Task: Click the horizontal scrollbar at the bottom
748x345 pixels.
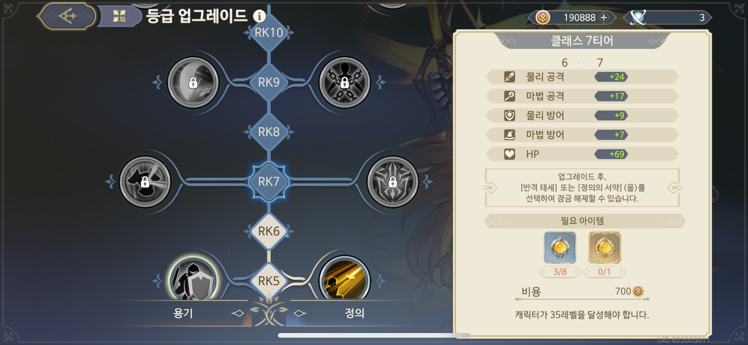Action: 374,335
